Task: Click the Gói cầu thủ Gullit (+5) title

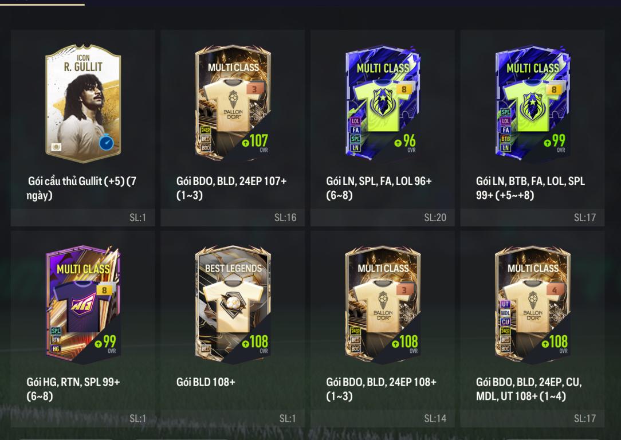Action: (x=82, y=188)
